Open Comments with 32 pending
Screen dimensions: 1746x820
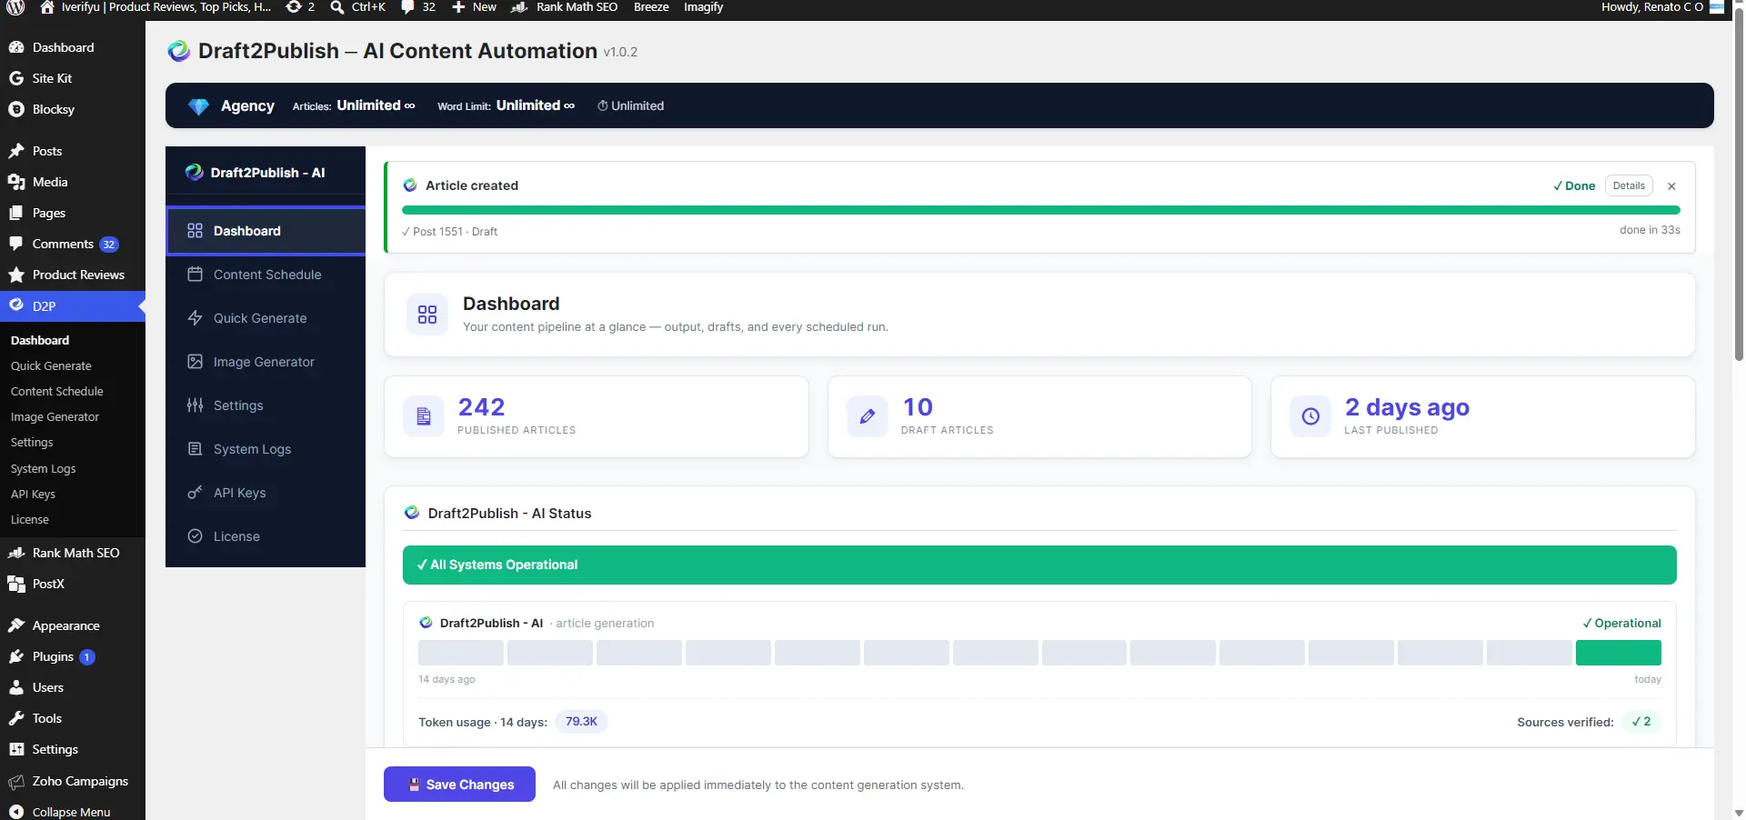click(x=73, y=244)
